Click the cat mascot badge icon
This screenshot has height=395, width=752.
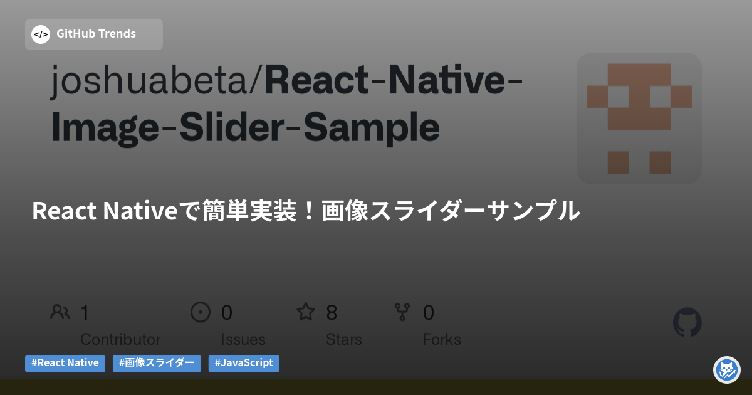click(x=727, y=370)
